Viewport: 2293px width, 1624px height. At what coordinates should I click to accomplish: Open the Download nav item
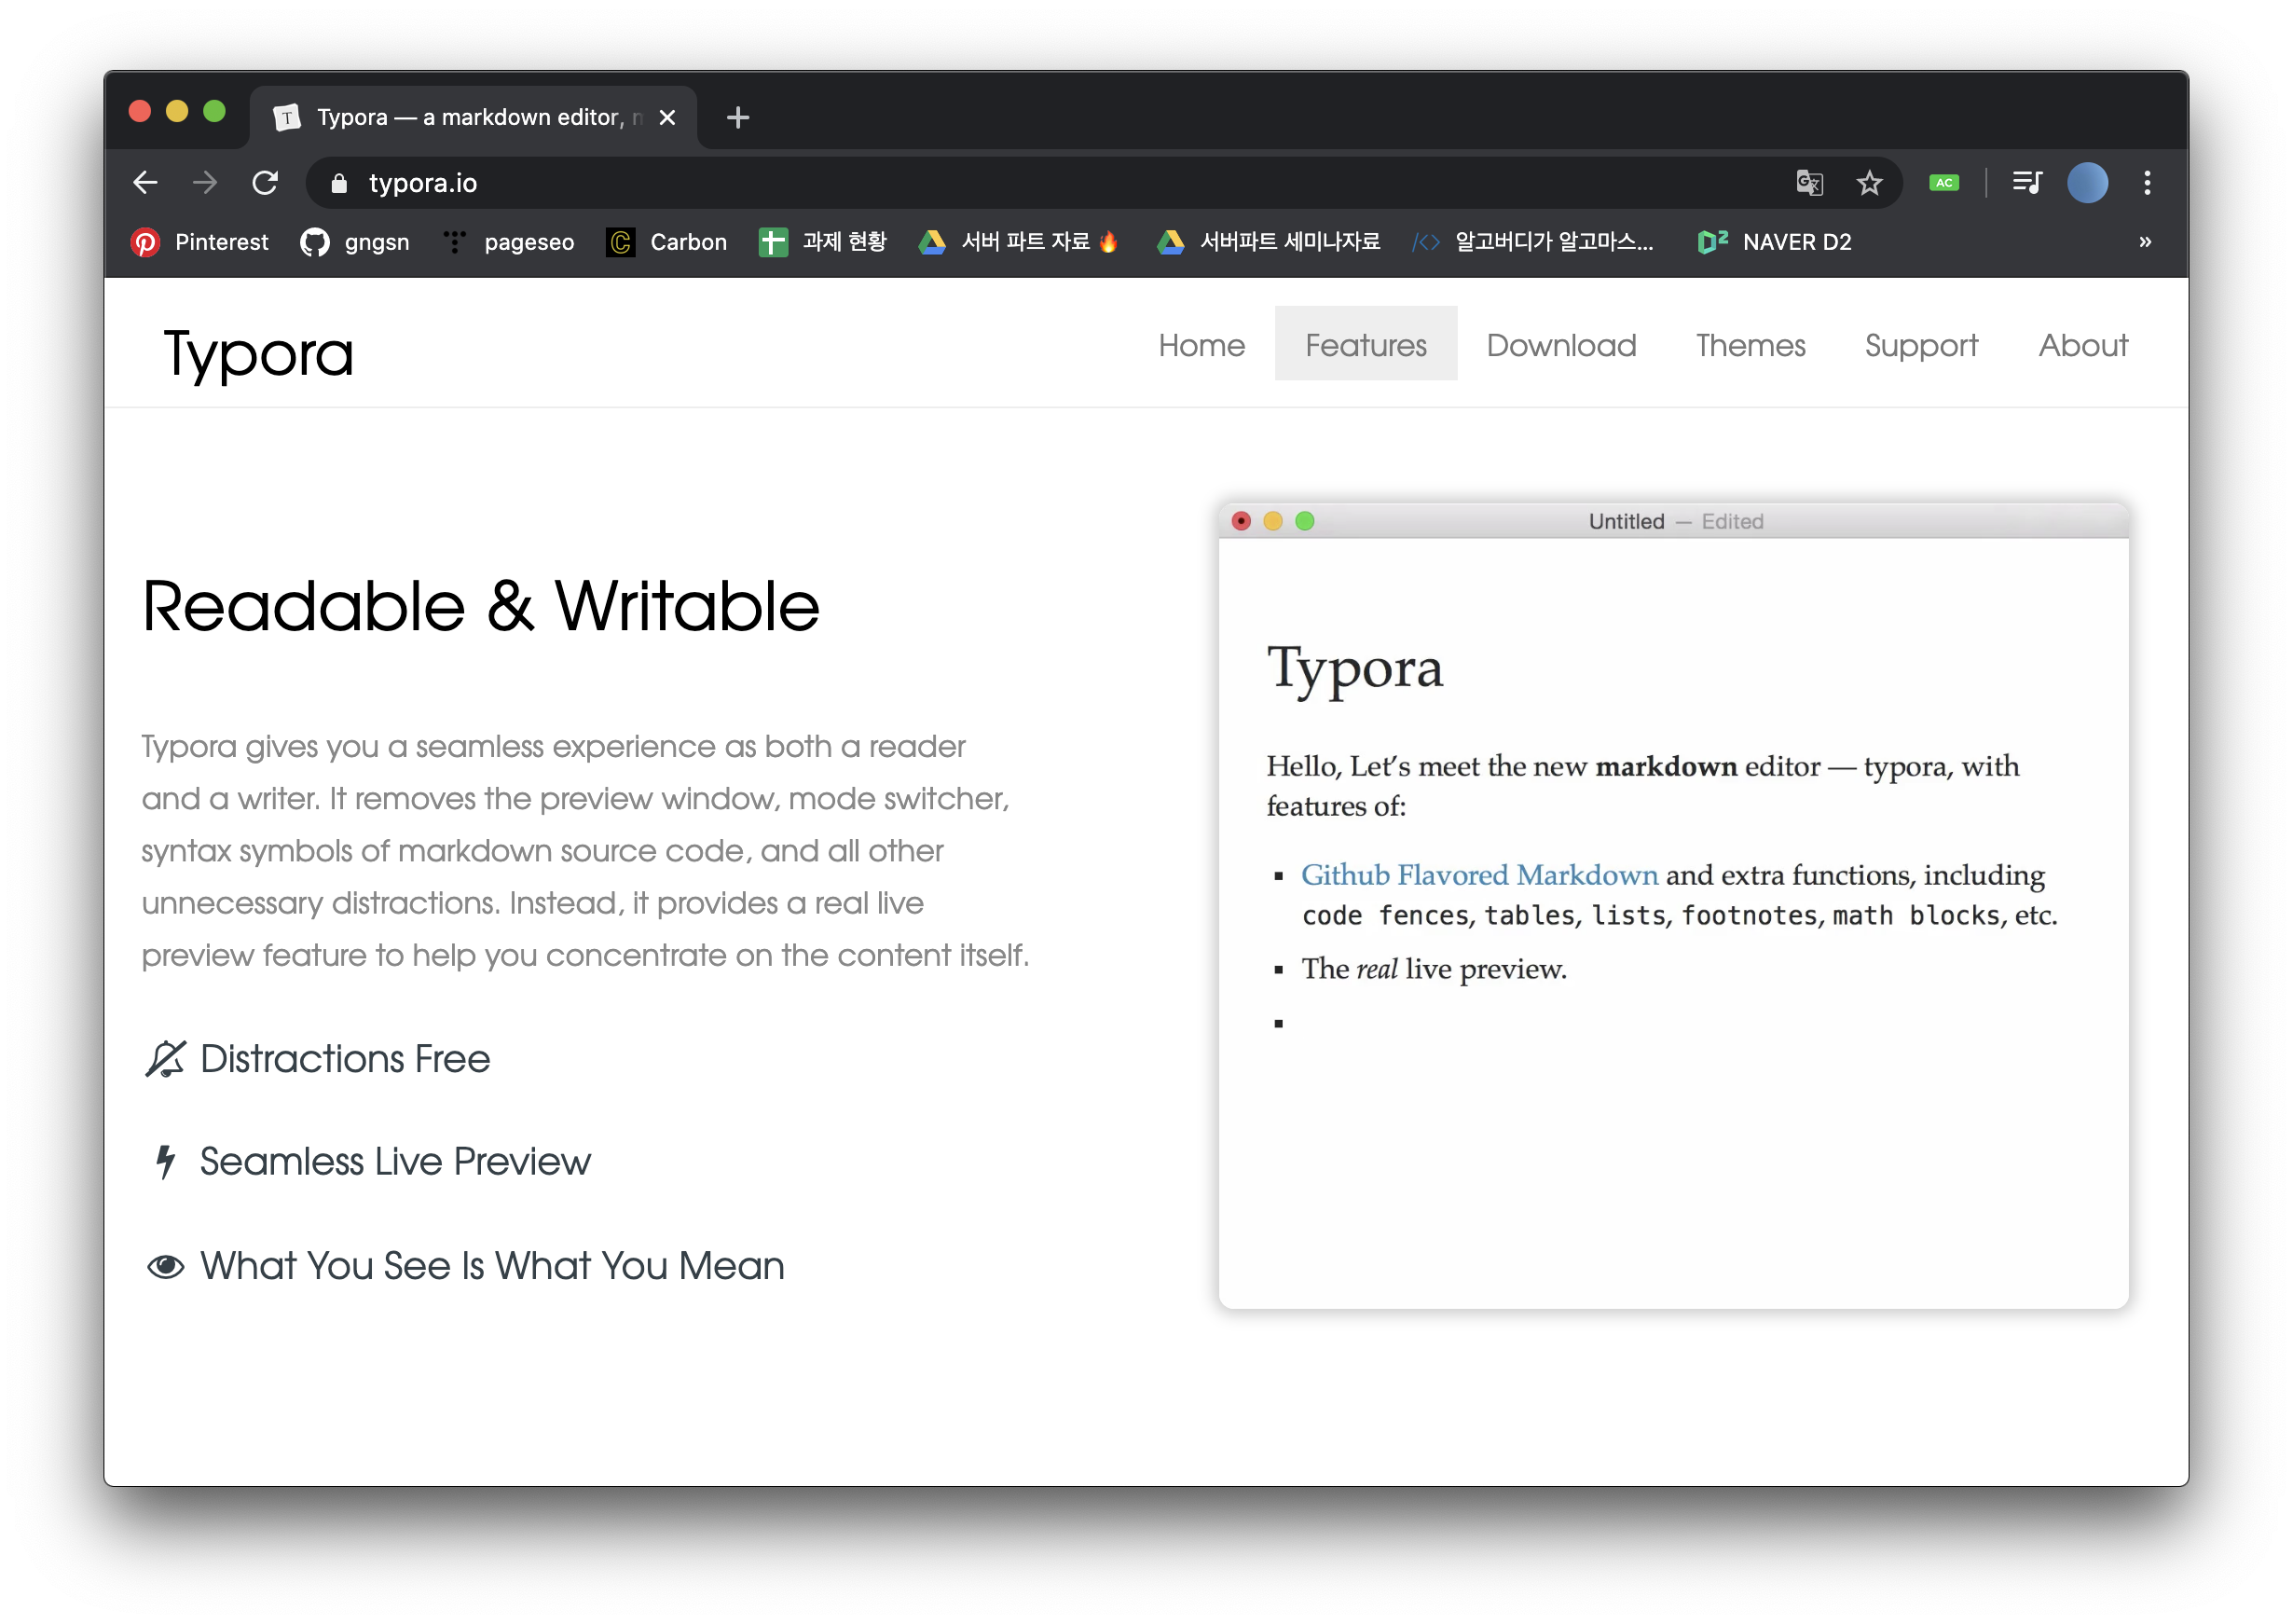point(1560,345)
